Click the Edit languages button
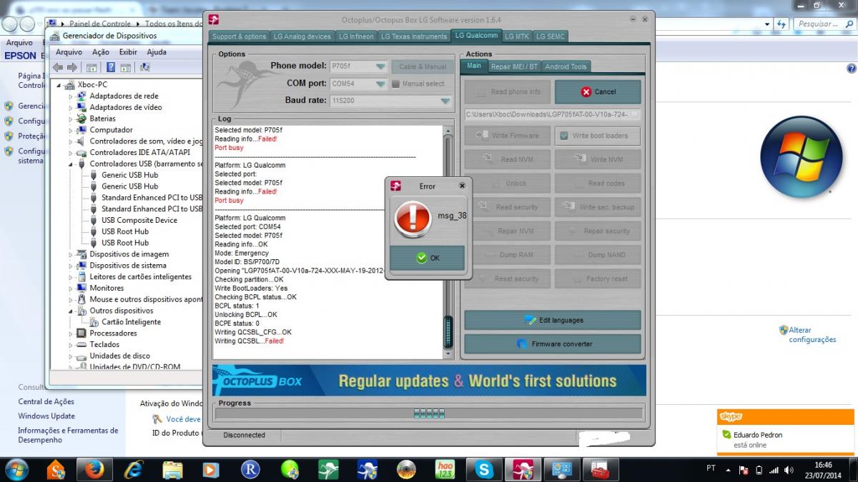 pos(553,320)
